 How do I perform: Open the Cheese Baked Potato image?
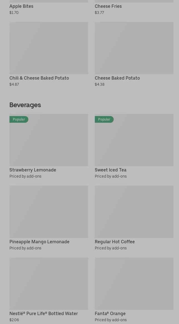pos(134,48)
